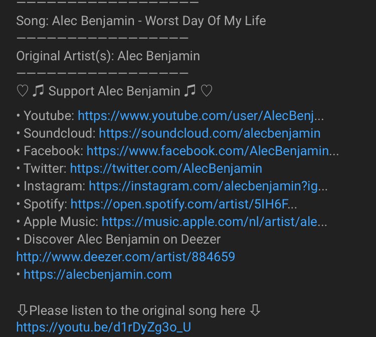Open the Facebook AlecBenjamin link
The width and height of the screenshot is (376, 337).
[x=213, y=151]
